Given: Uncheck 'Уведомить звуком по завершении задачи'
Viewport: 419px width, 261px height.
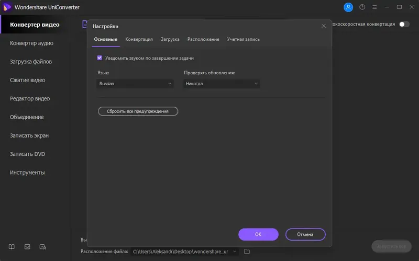Looking at the screenshot, I should [100, 58].
